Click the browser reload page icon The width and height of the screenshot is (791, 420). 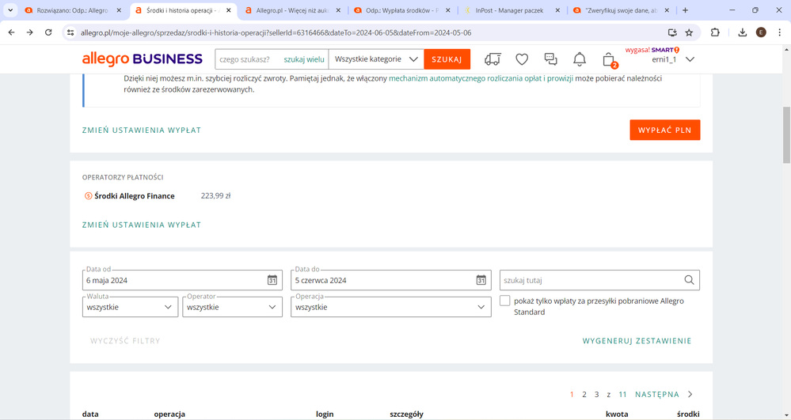(x=48, y=32)
